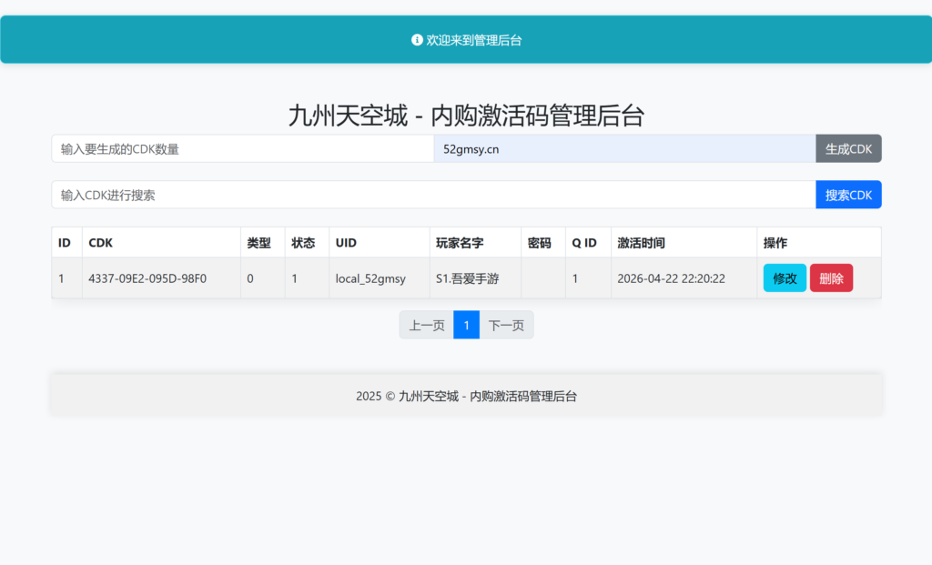Delete the entry using red 删除 button
Screen dimensions: 932x565
[831, 278]
